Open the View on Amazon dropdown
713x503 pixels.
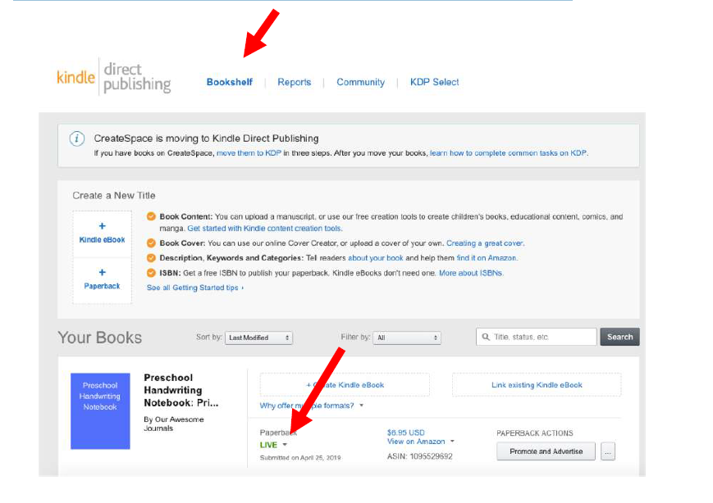(421, 442)
